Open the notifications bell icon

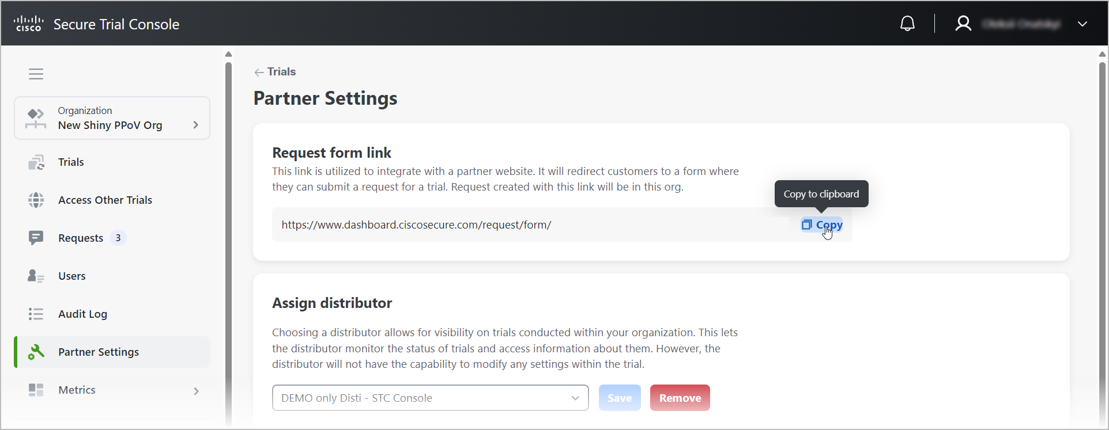907,24
